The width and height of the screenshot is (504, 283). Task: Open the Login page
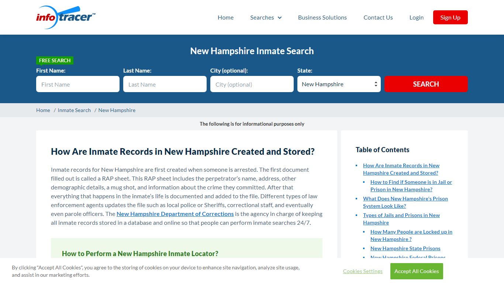[417, 17]
